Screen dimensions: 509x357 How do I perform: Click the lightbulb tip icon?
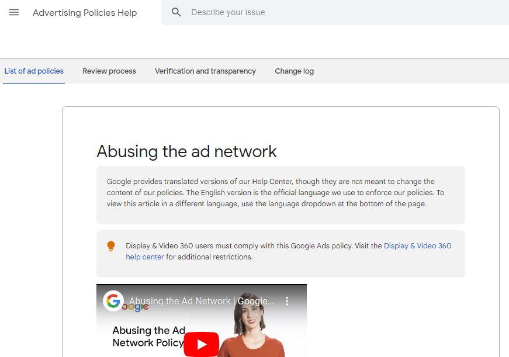111,247
